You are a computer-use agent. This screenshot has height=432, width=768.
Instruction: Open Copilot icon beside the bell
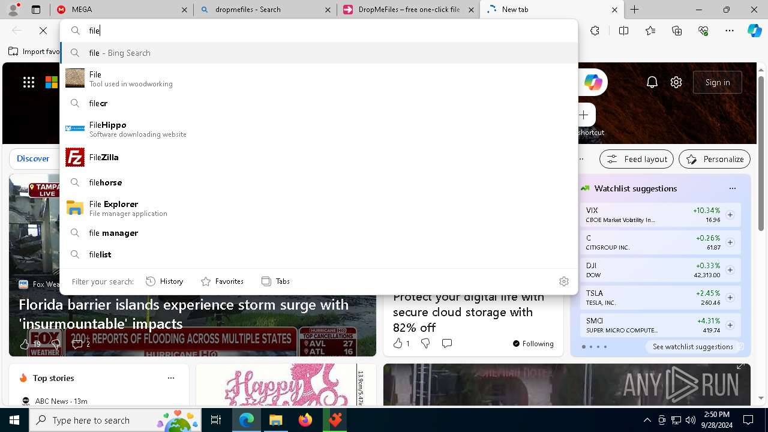(x=593, y=82)
